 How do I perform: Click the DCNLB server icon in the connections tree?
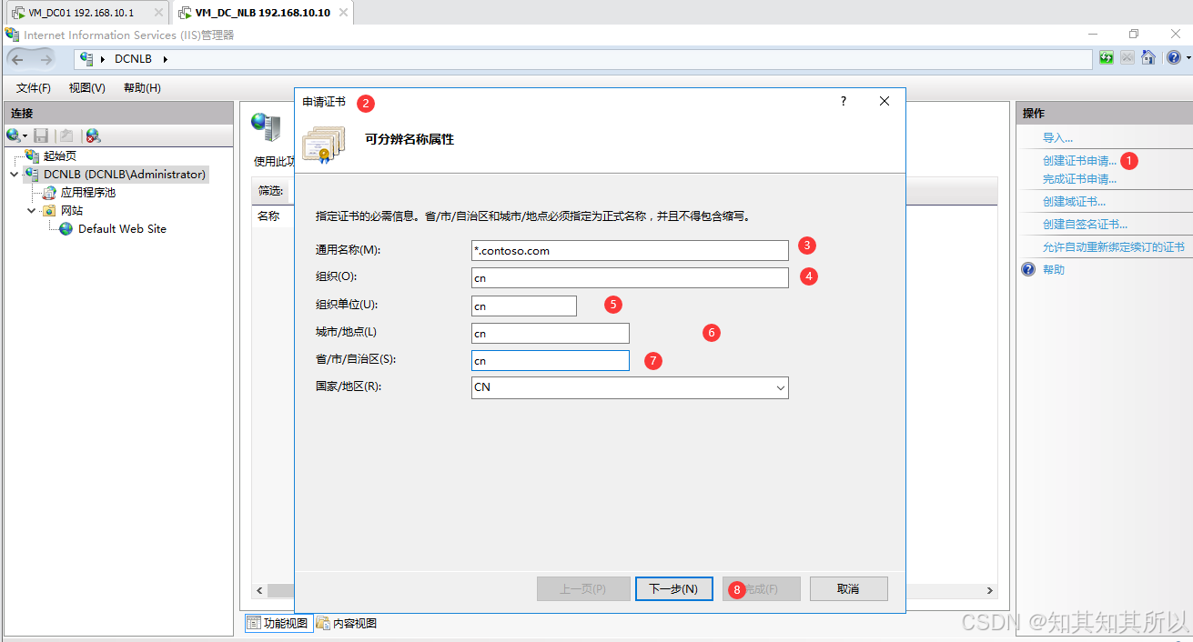(x=33, y=174)
